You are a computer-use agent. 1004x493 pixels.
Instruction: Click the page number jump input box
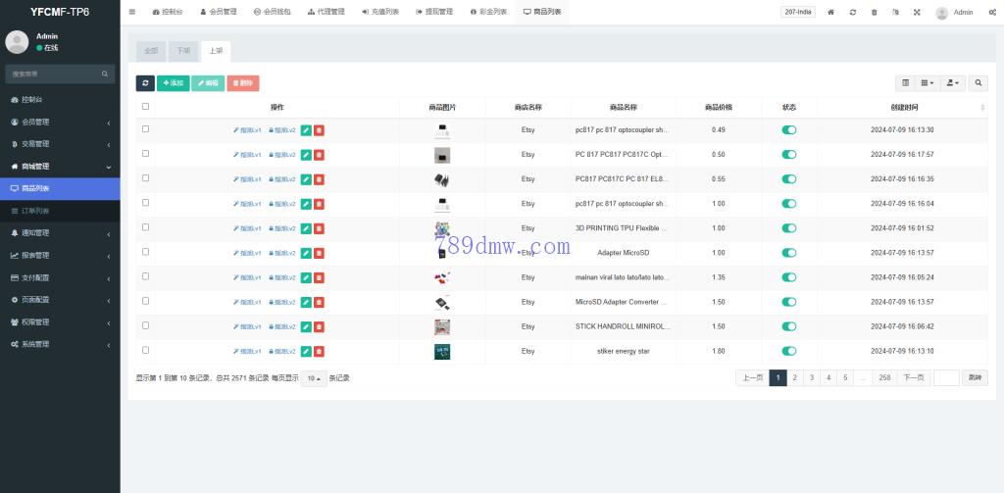point(945,377)
